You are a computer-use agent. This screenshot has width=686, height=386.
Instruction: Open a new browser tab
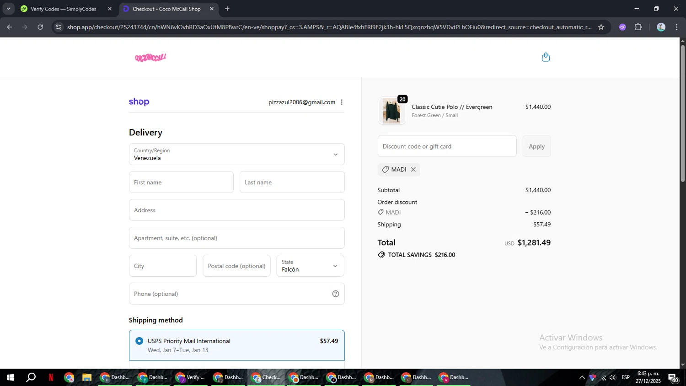[227, 9]
